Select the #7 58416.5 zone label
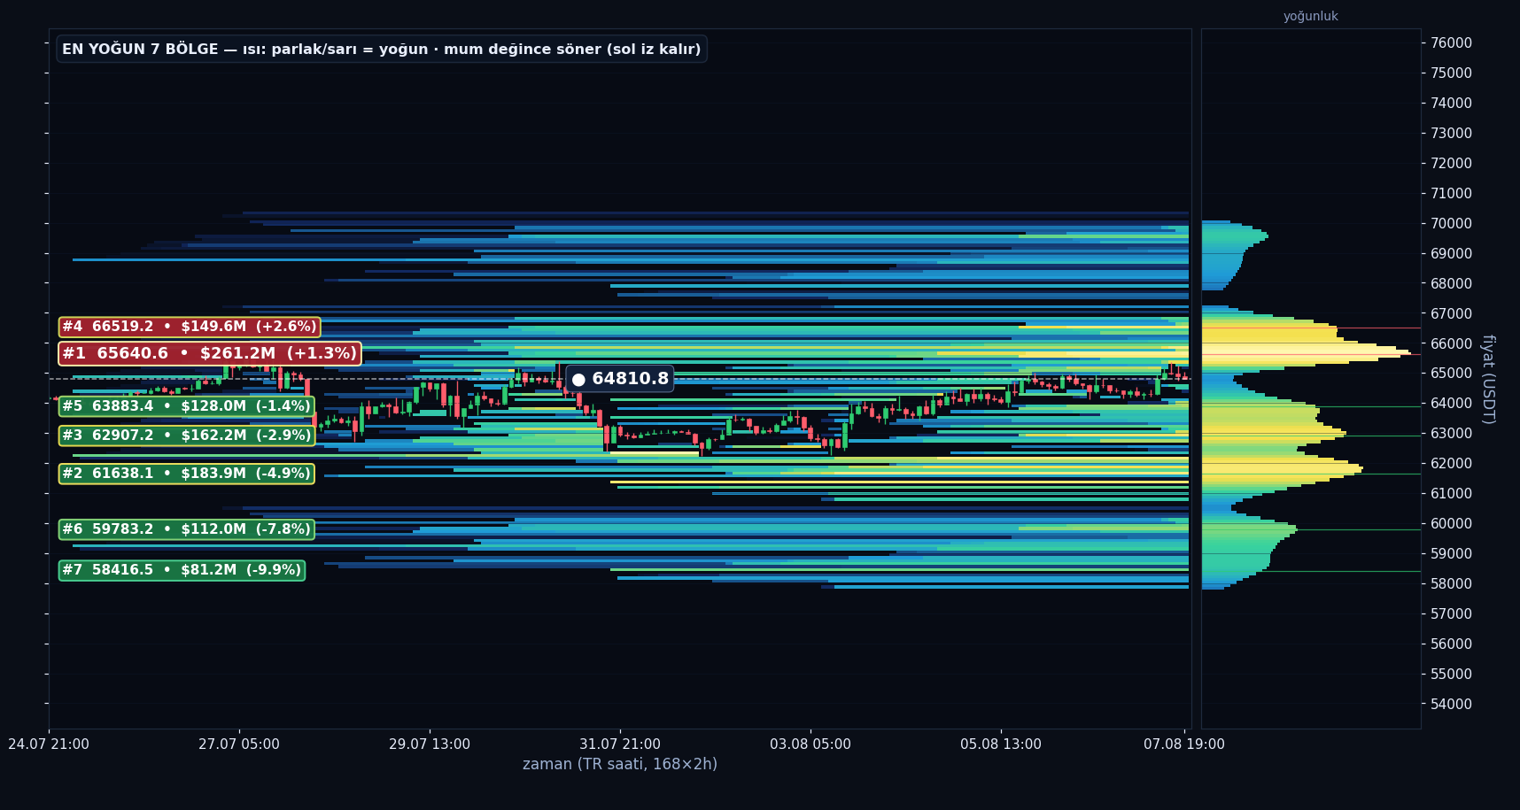1520x810 pixels. pyautogui.click(x=182, y=570)
